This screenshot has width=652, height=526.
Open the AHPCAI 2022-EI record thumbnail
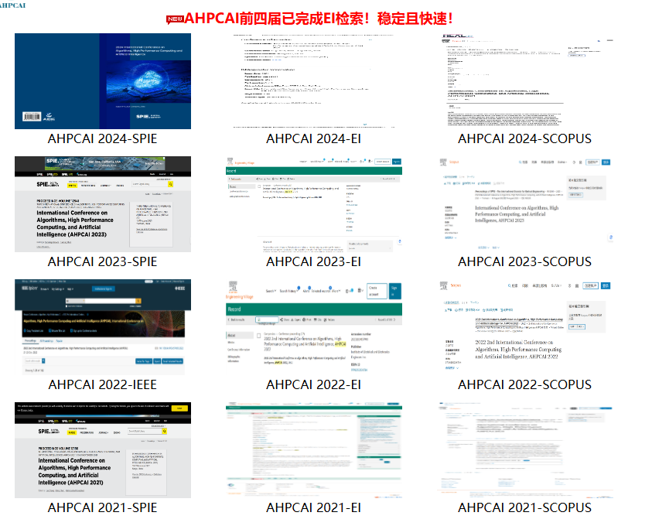point(314,327)
